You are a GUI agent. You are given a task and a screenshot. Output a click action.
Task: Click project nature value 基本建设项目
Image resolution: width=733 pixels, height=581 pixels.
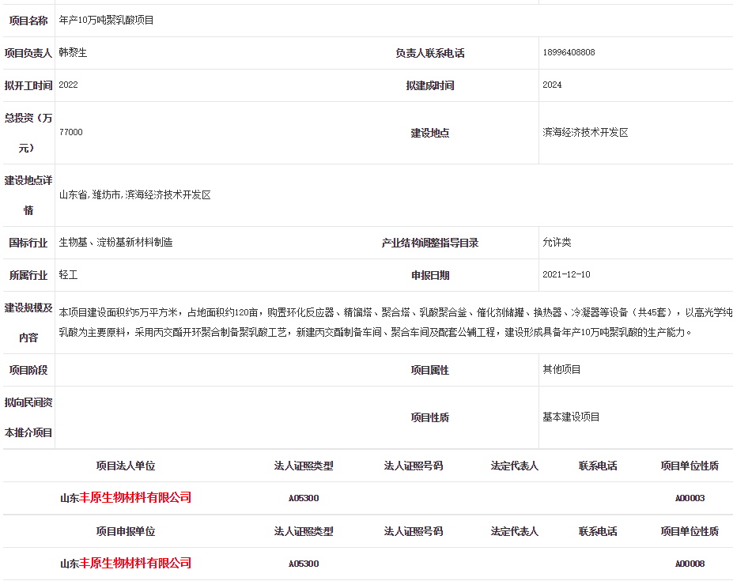tap(571, 417)
